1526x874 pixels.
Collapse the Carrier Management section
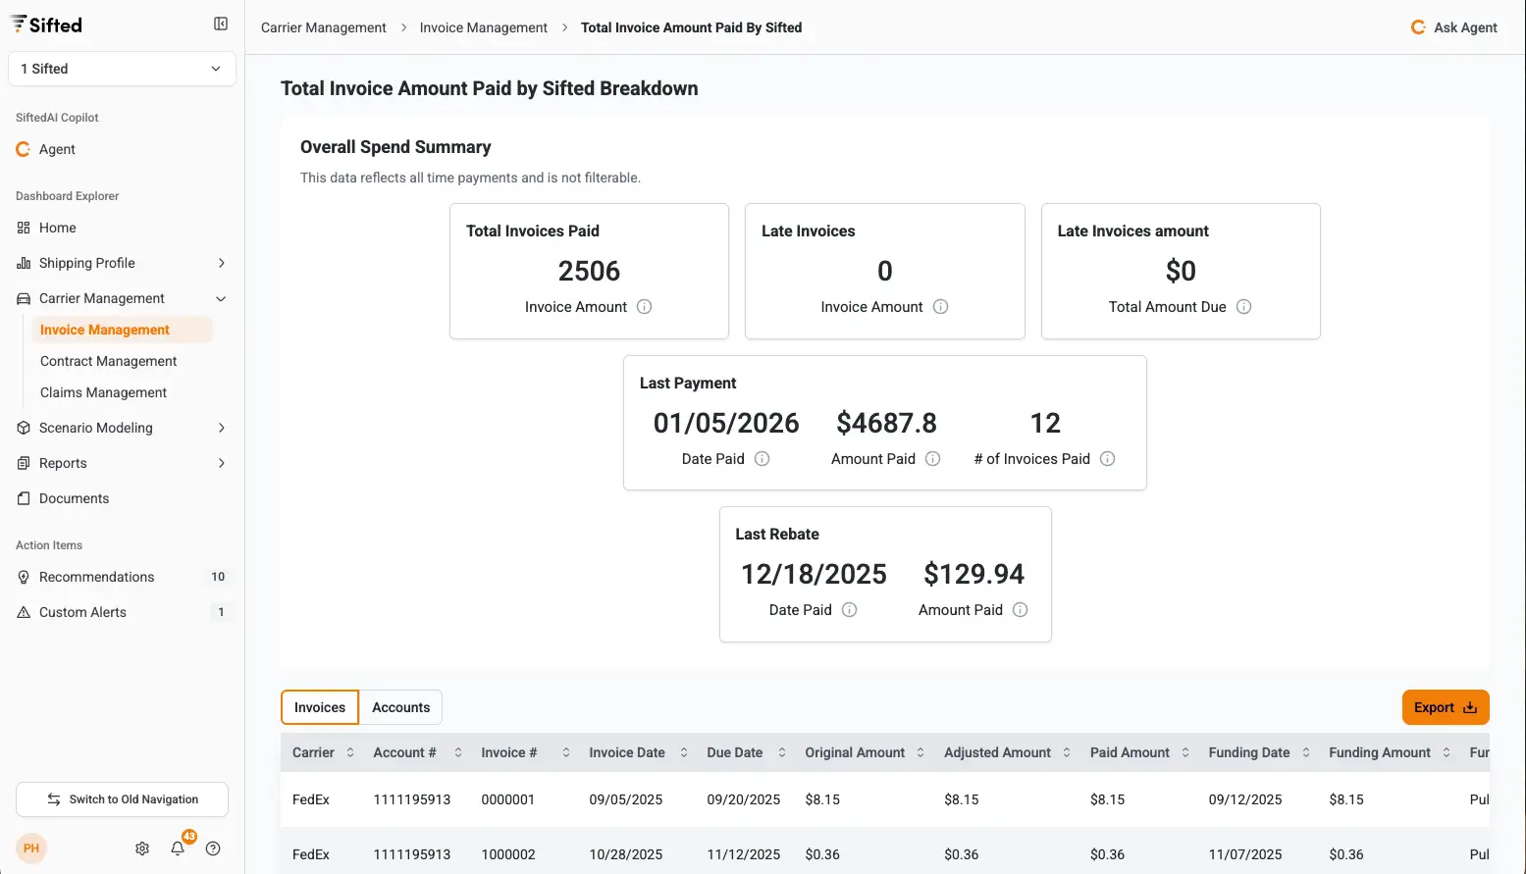point(220,298)
